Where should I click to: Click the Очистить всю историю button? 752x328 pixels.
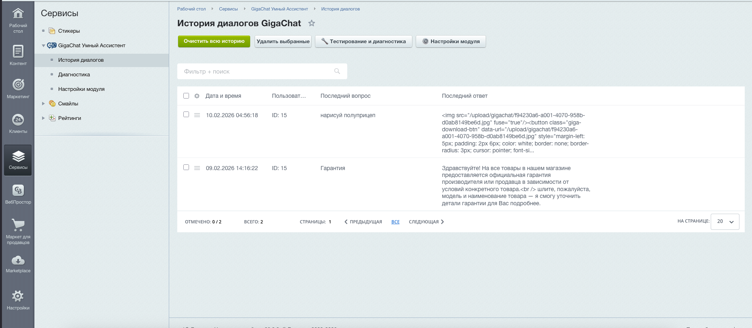click(x=214, y=41)
